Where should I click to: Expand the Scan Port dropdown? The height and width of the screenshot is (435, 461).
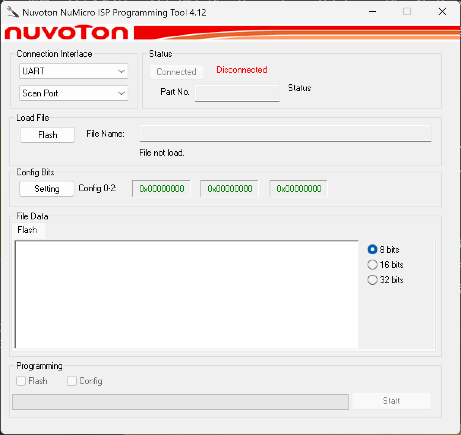74,93
